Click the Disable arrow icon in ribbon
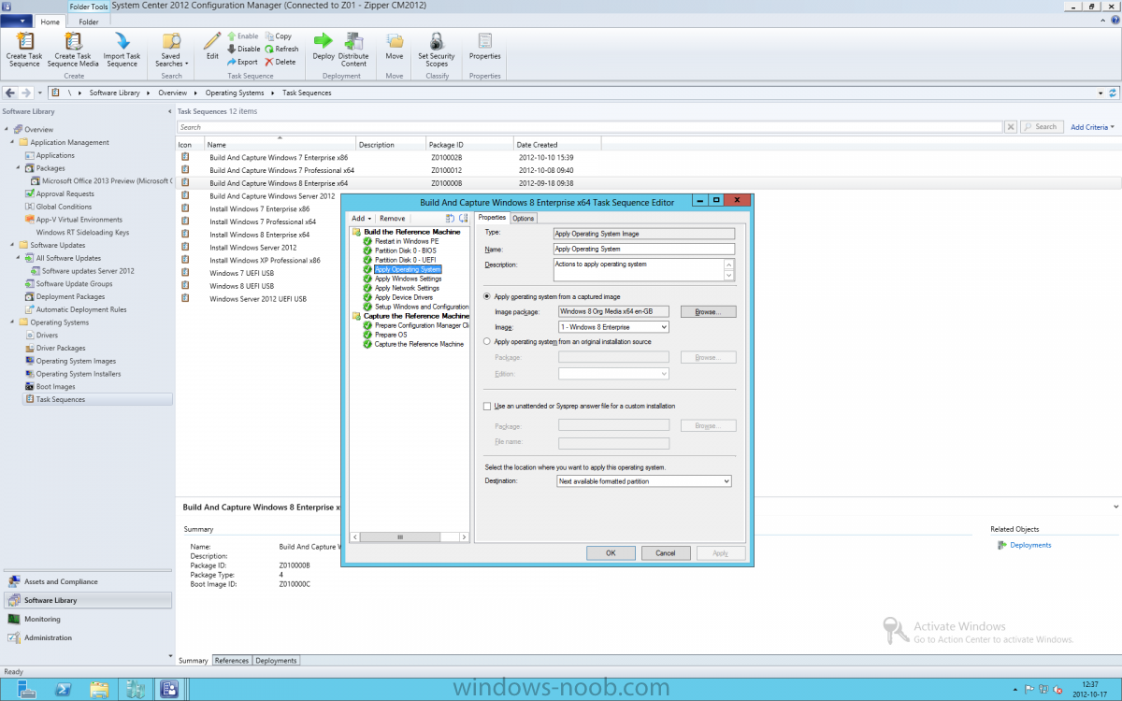 click(231, 49)
